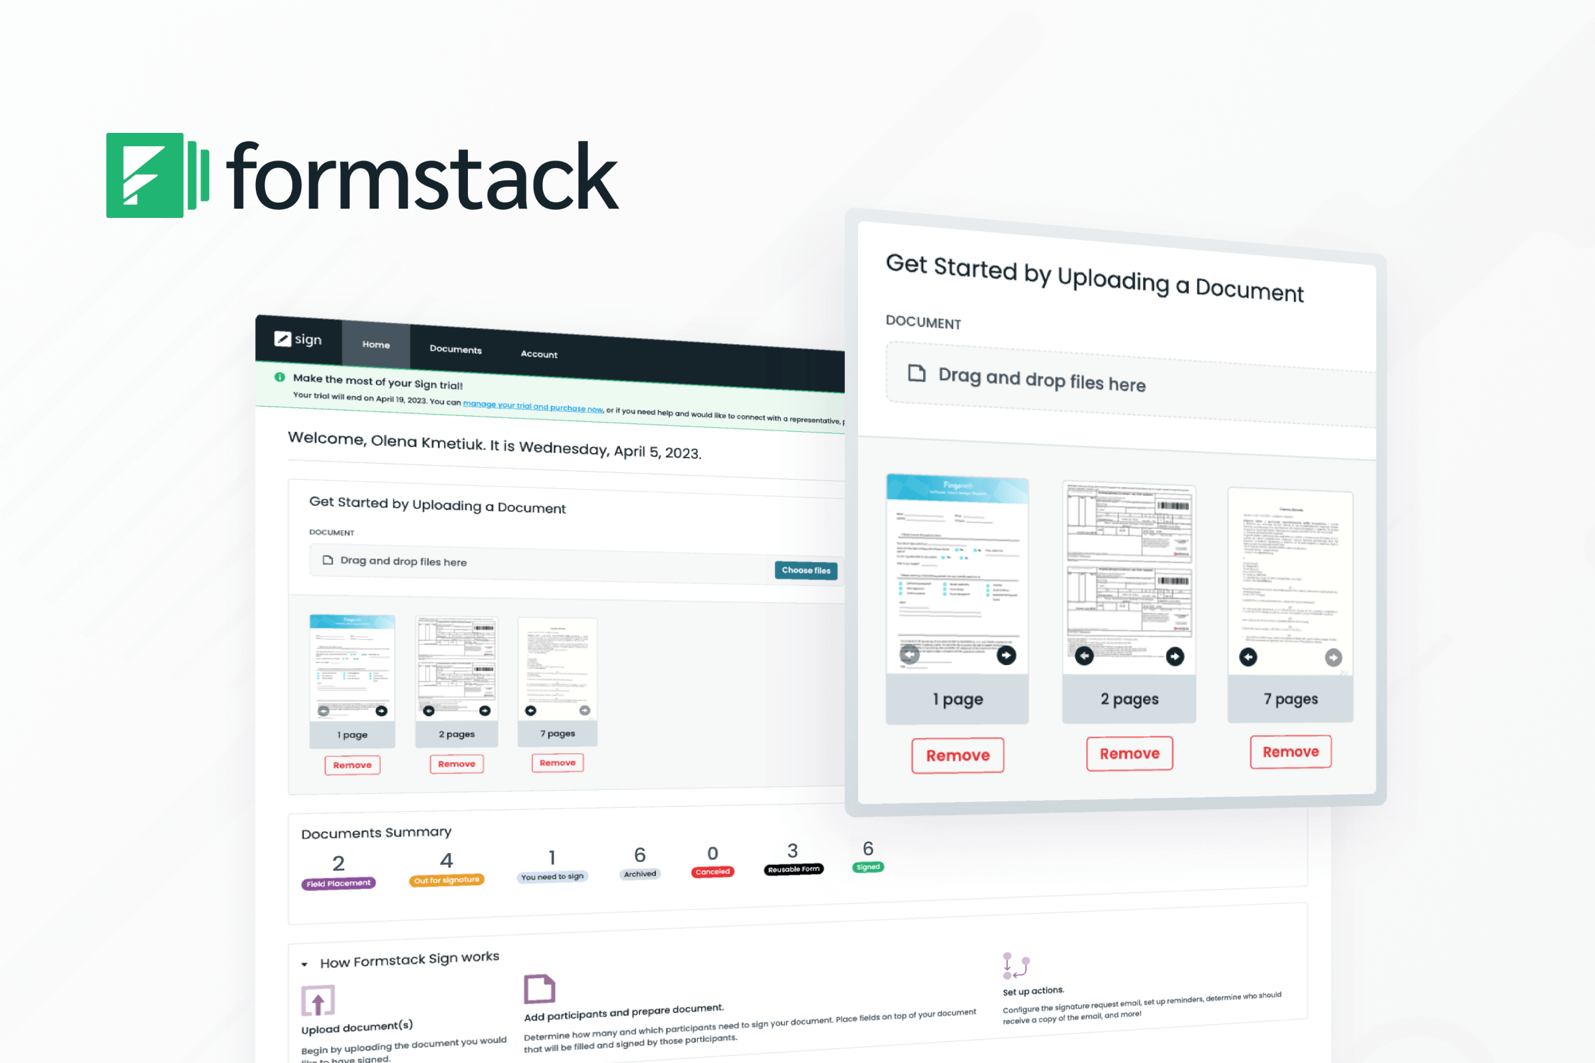This screenshot has height=1063, width=1595.
Task: Click Remove under large 7 pages document
Action: tap(1291, 752)
